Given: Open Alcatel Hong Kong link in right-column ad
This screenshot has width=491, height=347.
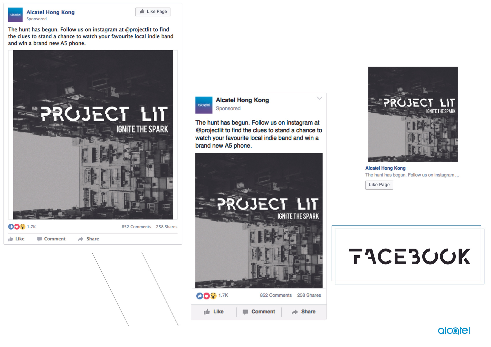Looking at the screenshot, I should click(x=385, y=168).
